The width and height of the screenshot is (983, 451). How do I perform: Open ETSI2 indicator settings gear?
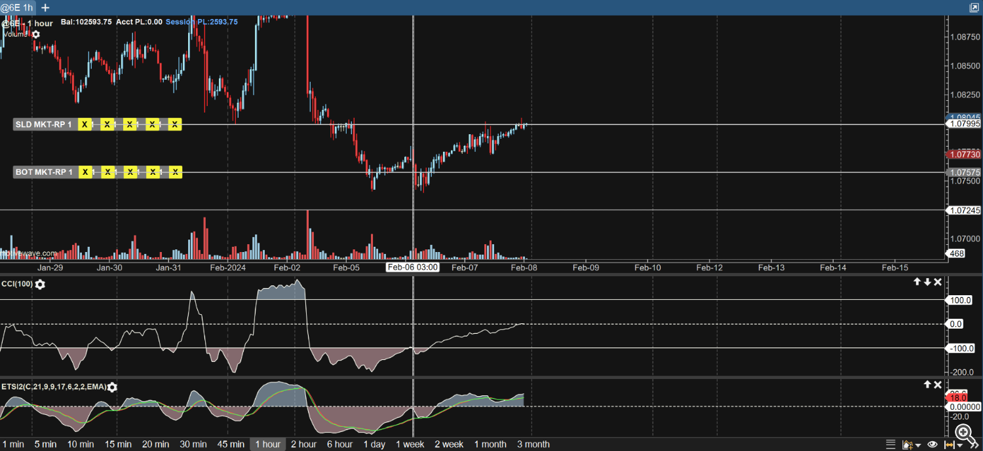coord(112,387)
